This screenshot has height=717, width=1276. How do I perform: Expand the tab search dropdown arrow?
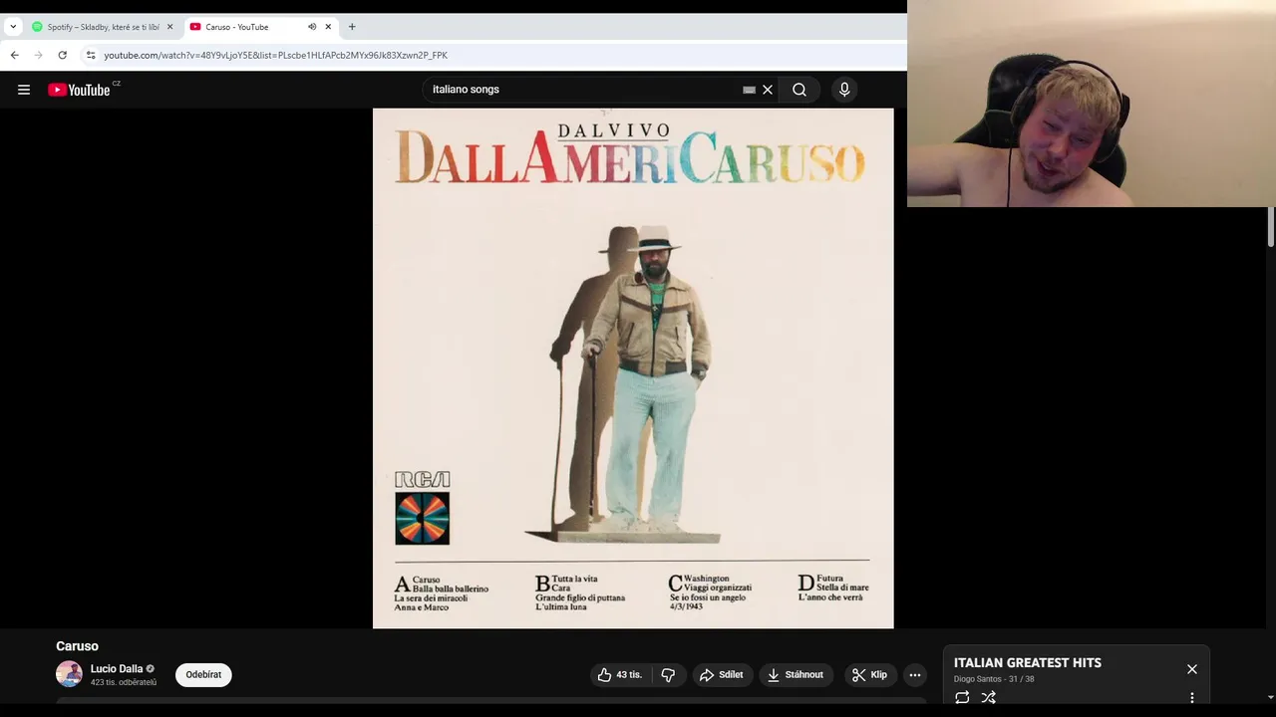click(x=13, y=27)
